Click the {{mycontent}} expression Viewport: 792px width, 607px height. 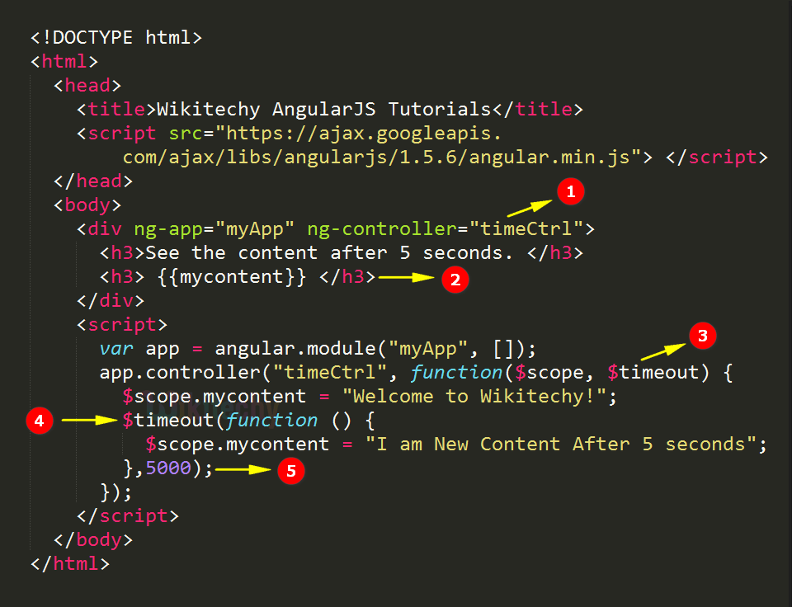point(232,277)
